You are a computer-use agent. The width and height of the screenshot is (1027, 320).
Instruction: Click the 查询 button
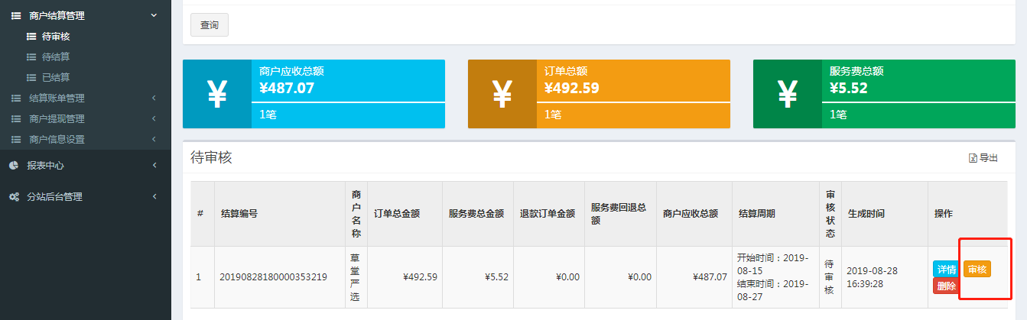click(210, 25)
